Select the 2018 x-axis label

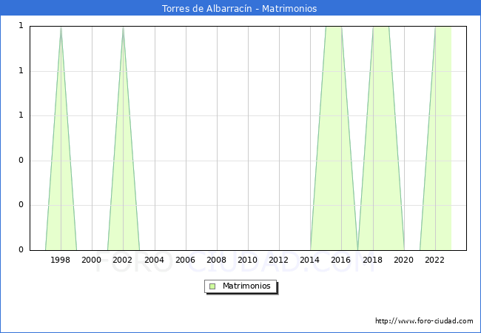(x=372, y=260)
